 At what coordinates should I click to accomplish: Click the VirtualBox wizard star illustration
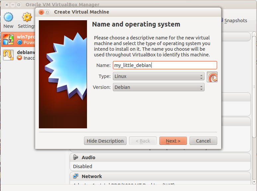[x=66, y=66]
